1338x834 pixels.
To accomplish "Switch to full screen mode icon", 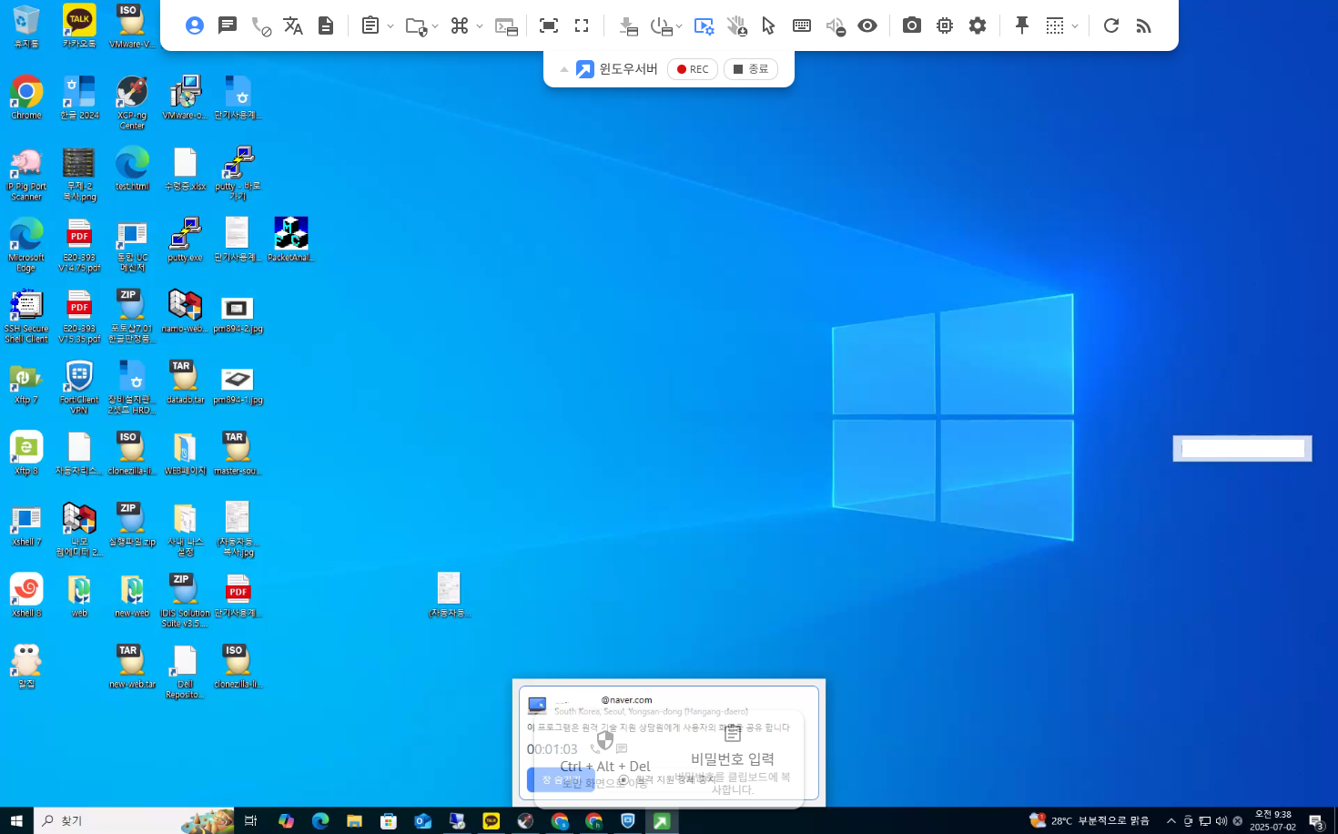I will click(x=582, y=25).
